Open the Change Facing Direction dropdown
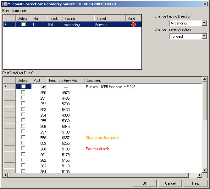 [204, 23]
